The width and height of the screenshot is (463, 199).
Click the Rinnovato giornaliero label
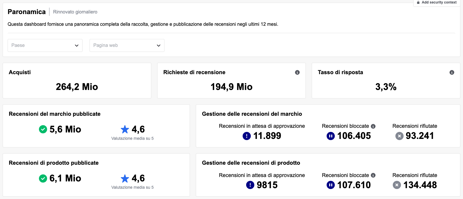pyautogui.click(x=75, y=12)
